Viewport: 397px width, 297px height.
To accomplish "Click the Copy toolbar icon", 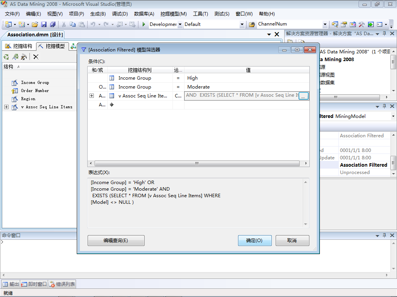I will coord(72,24).
